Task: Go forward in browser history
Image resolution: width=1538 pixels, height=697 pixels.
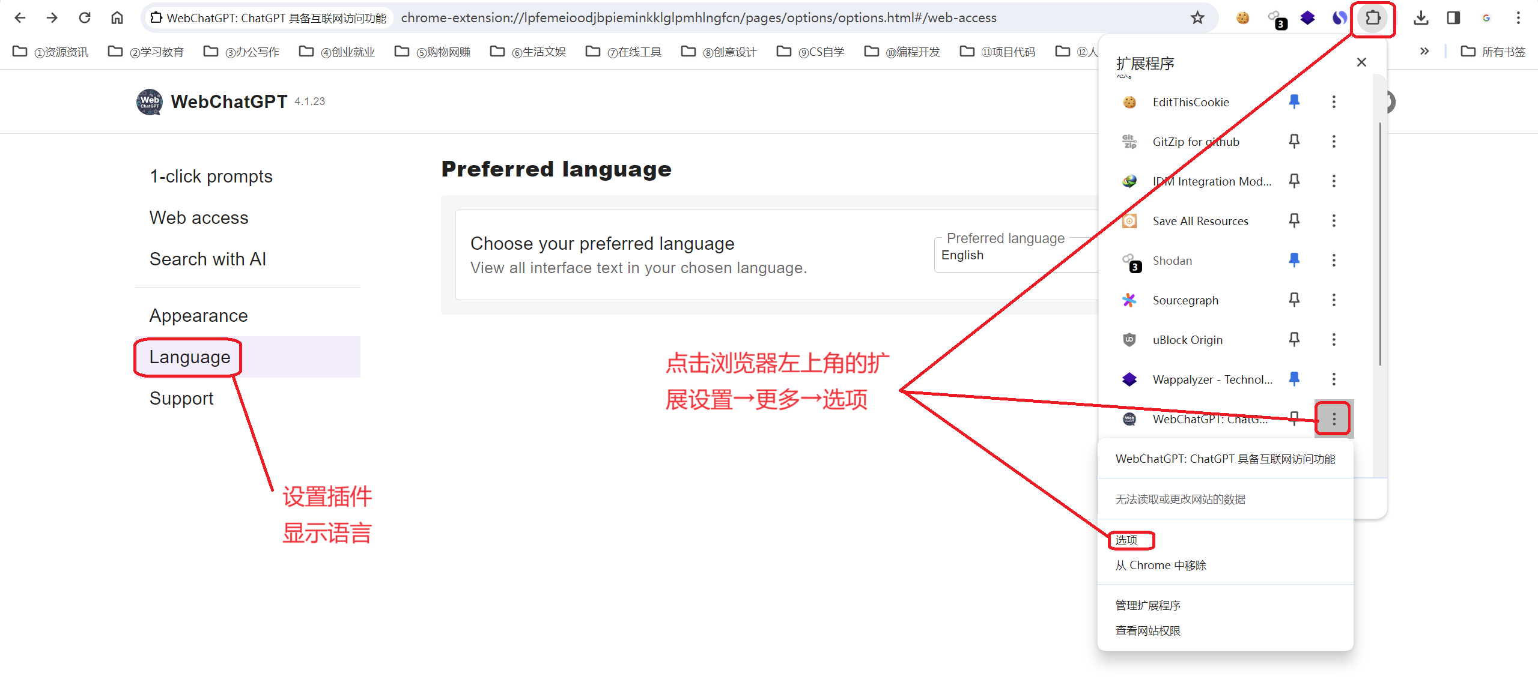Action: pos(52,17)
